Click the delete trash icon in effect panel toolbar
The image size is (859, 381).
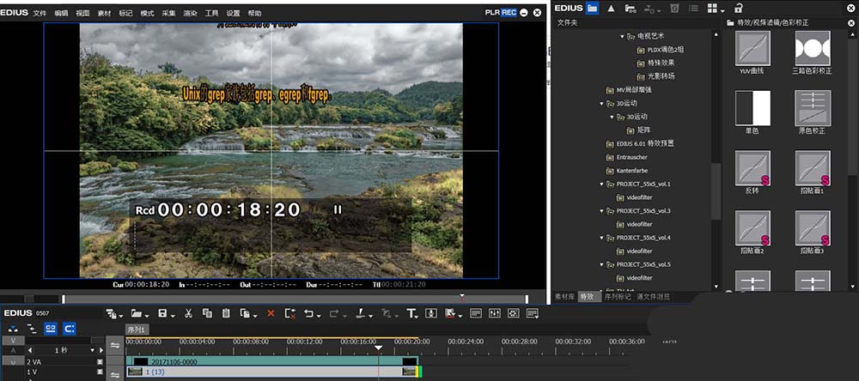point(674,8)
